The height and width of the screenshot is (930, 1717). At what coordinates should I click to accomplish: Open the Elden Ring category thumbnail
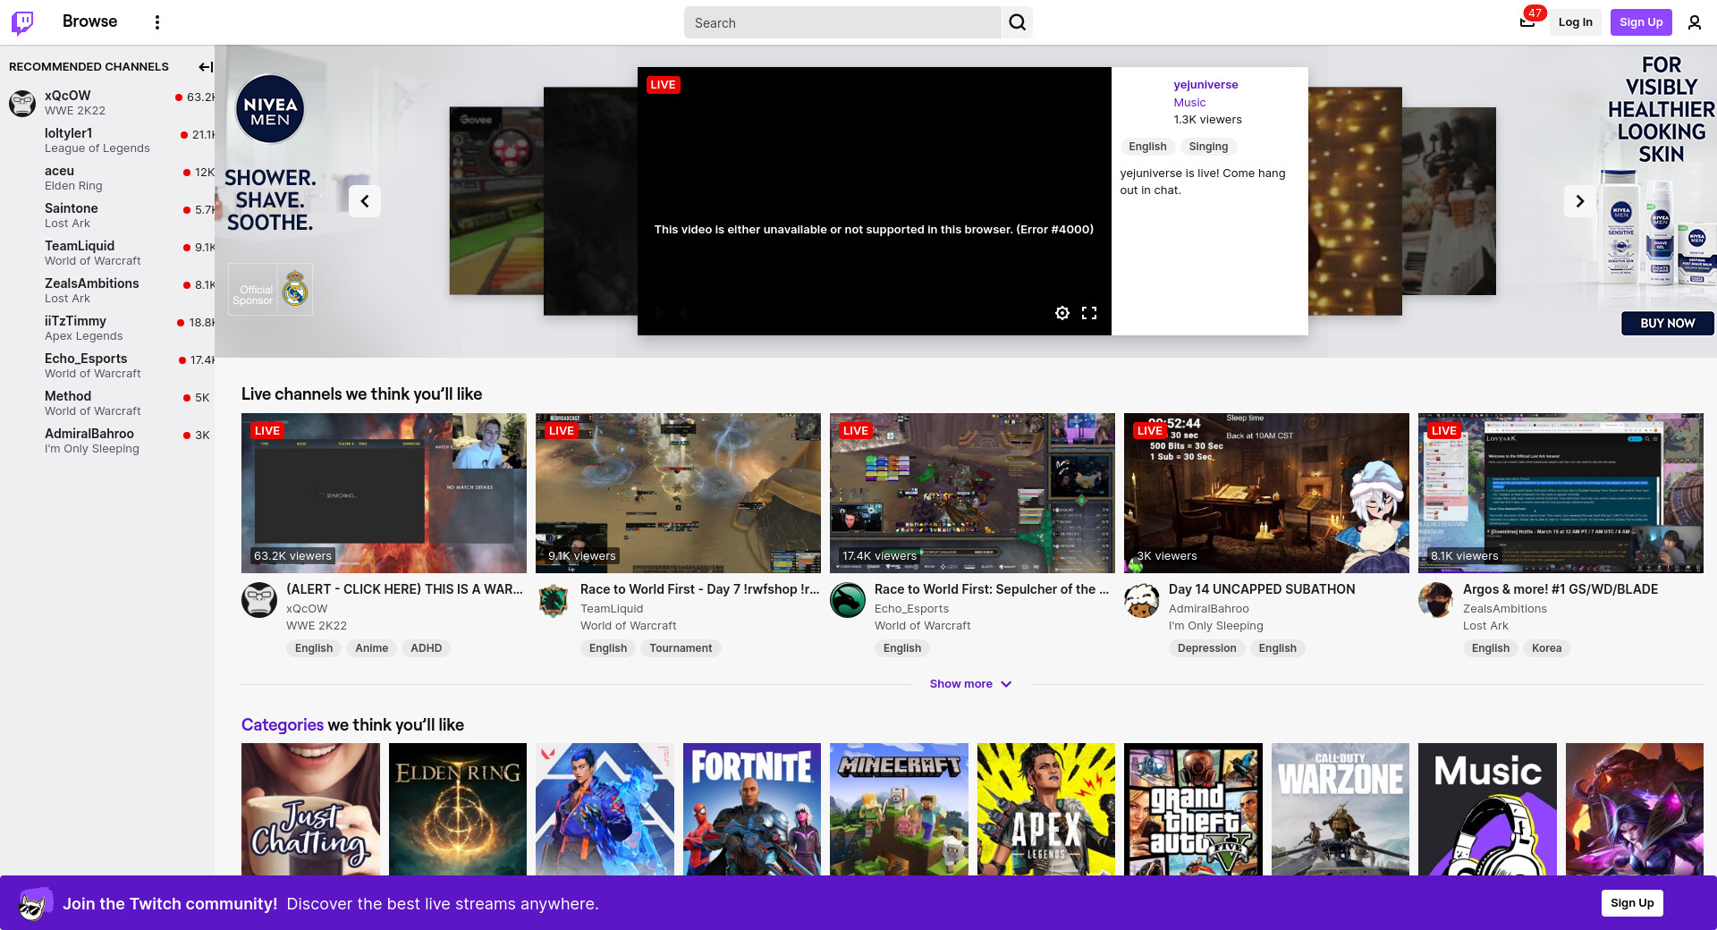click(458, 809)
